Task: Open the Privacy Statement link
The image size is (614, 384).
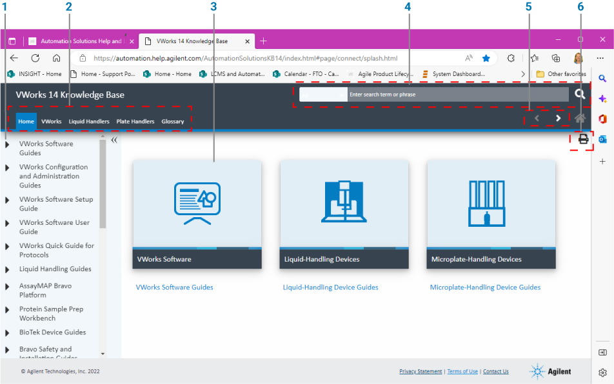Action: pos(421,371)
